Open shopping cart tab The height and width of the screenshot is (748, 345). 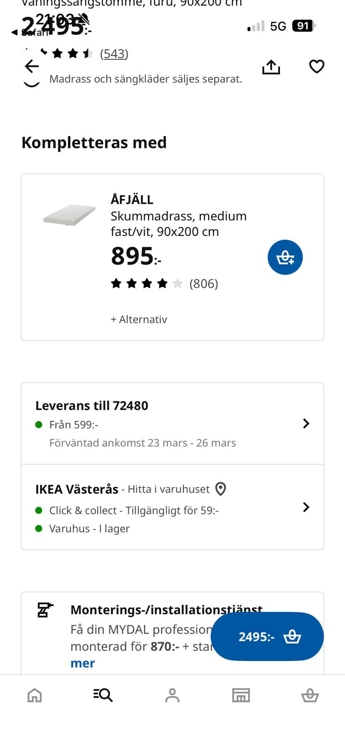click(309, 696)
